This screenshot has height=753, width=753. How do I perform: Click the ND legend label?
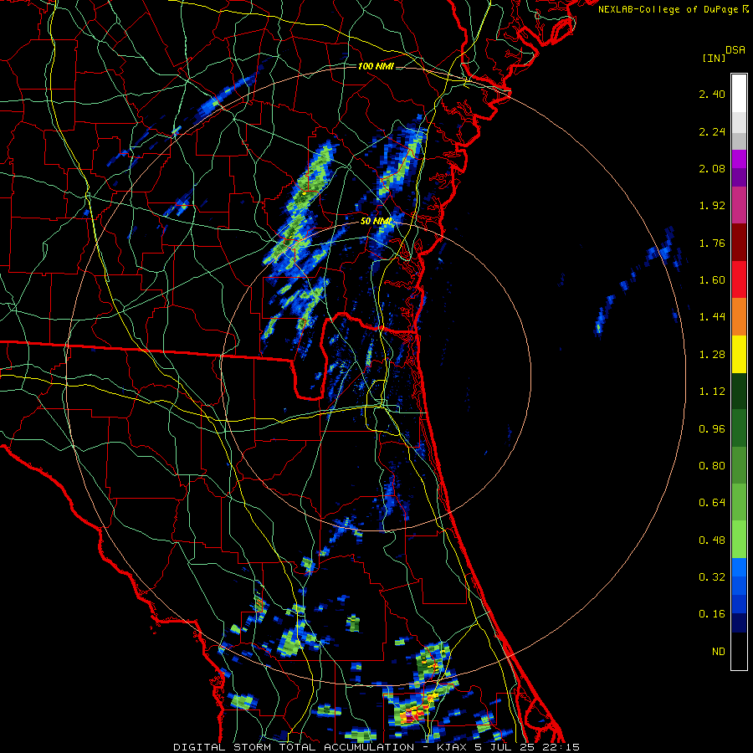(719, 652)
